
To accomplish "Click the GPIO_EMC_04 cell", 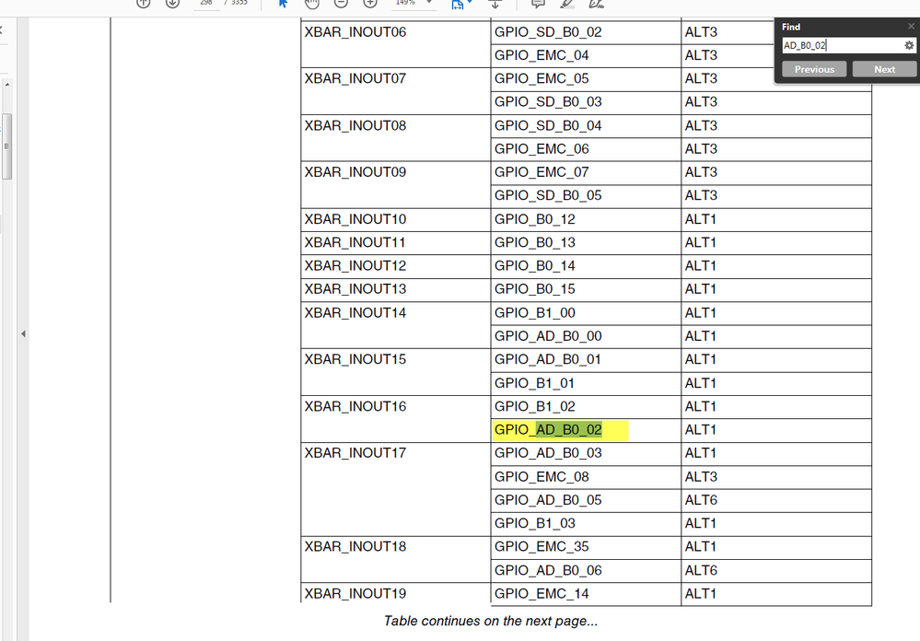I will 586,56.
